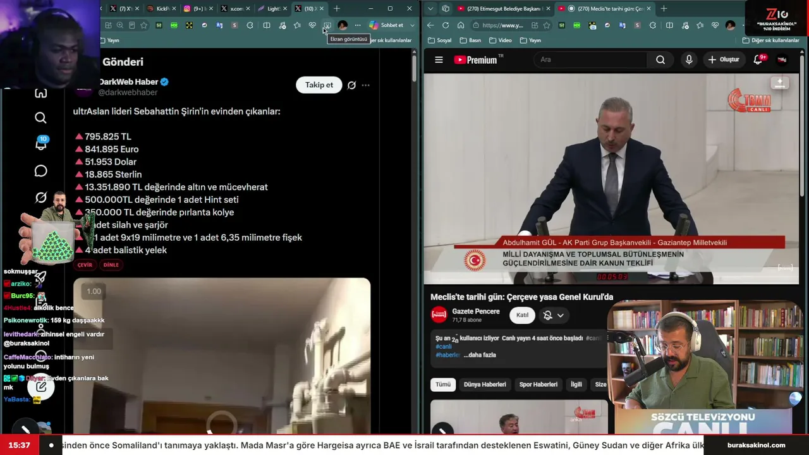Screen dimensions: 809x455
Task: Select the Meclis'te tarihi gün tab
Action: (605, 9)
